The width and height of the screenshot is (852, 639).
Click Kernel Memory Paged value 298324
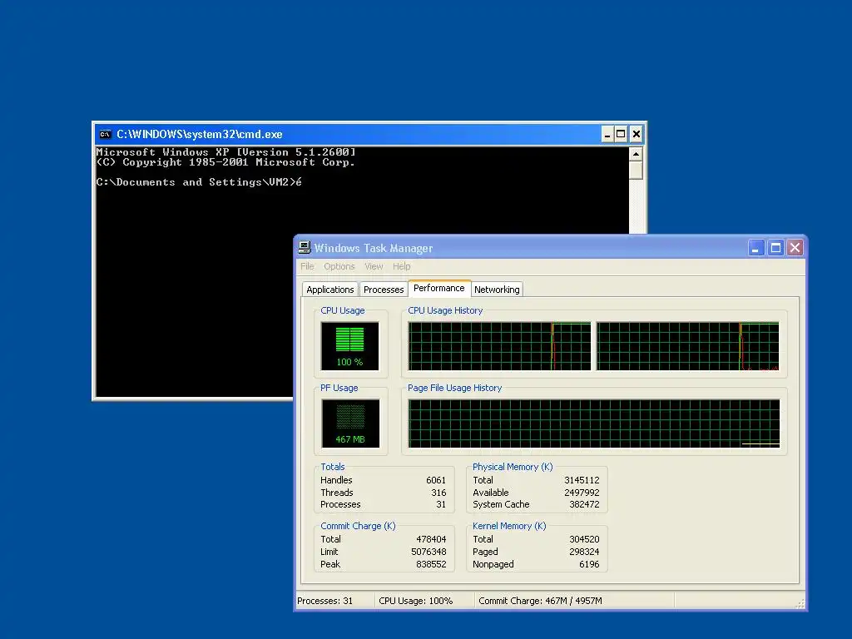[x=585, y=552]
